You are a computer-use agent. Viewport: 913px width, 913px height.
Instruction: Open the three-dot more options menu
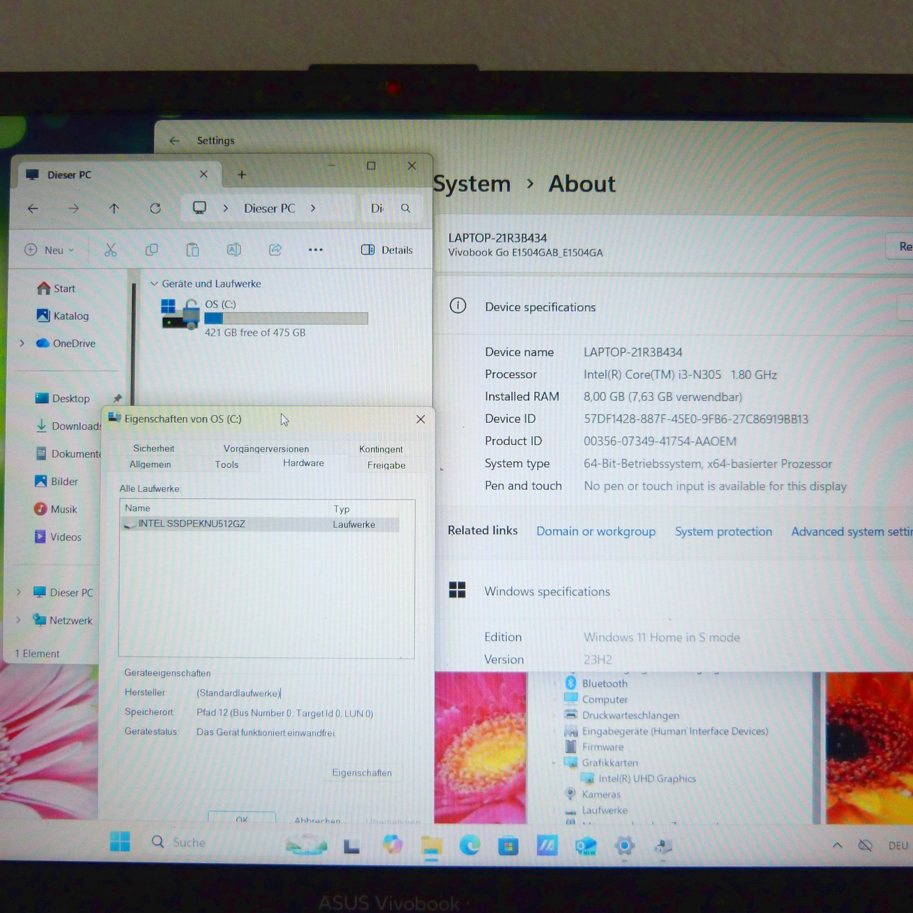click(x=316, y=249)
